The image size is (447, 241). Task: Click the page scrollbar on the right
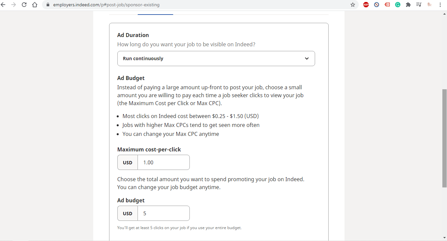(445, 136)
